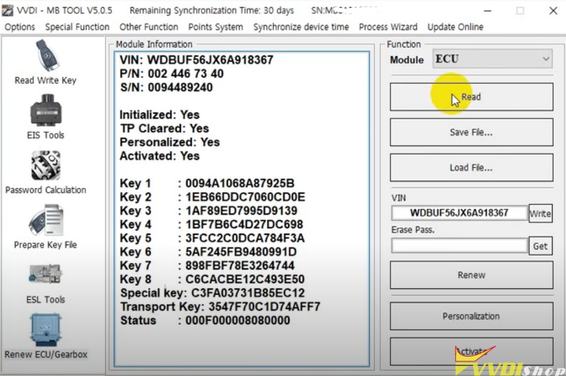The image size is (566, 376).
Task: Open the Process Wizard menu
Action: point(388,27)
